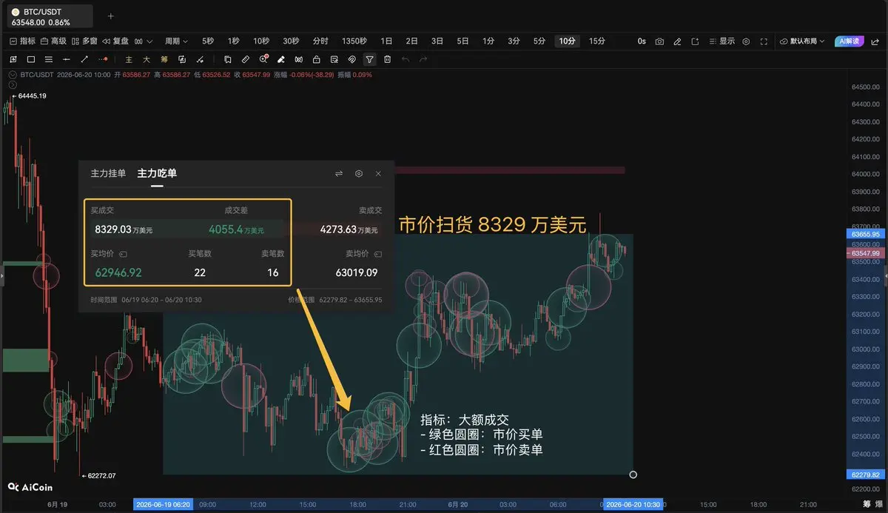Switch to the 5日 timeframe

(x=462, y=41)
